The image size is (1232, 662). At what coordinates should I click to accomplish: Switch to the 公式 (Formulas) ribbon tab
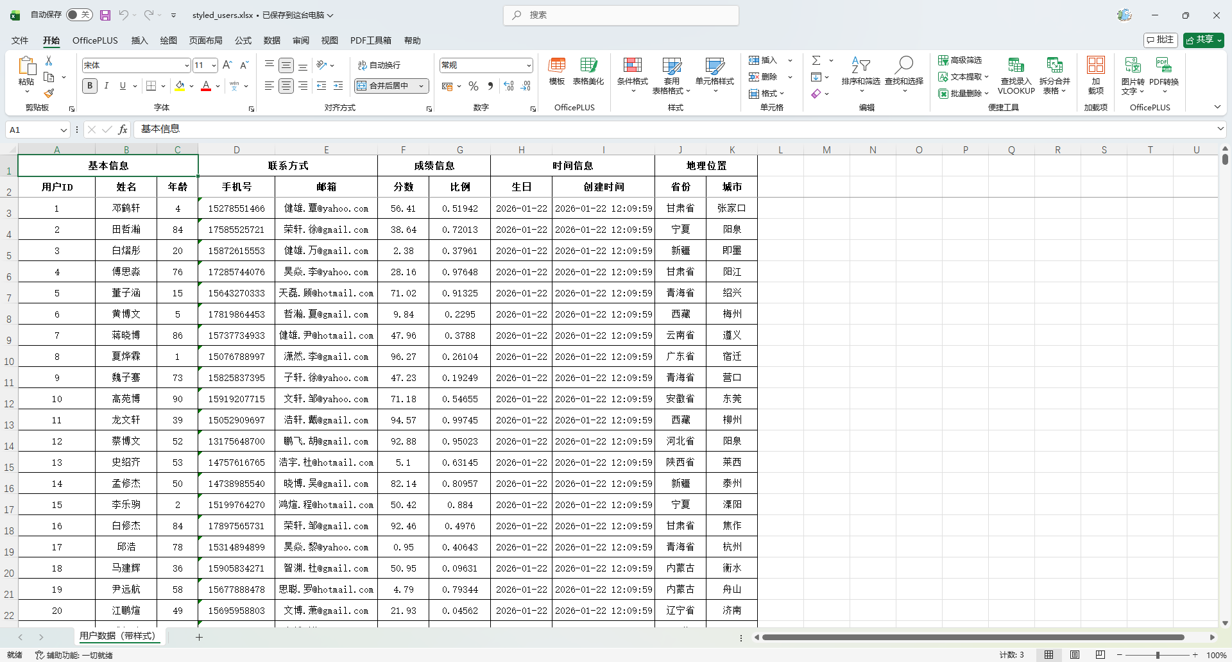point(243,40)
